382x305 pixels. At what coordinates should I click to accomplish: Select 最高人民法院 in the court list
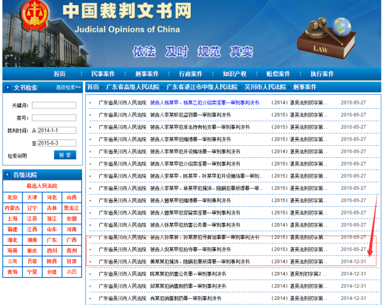(42, 186)
